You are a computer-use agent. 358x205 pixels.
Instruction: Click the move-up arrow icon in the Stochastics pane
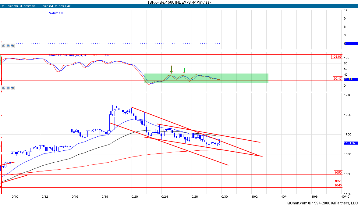click(x=4, y=88)
